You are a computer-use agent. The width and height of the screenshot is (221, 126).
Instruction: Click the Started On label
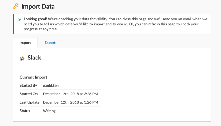point(29,94)
